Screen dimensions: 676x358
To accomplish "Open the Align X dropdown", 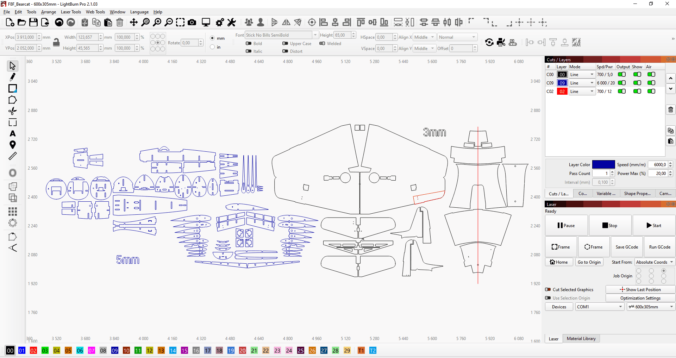I will tap(425, 37).
